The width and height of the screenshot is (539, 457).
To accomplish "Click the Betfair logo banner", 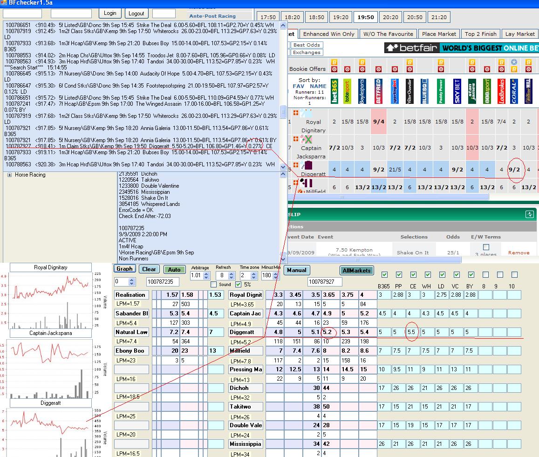I will pyautogui.click(x=462, y=48).
